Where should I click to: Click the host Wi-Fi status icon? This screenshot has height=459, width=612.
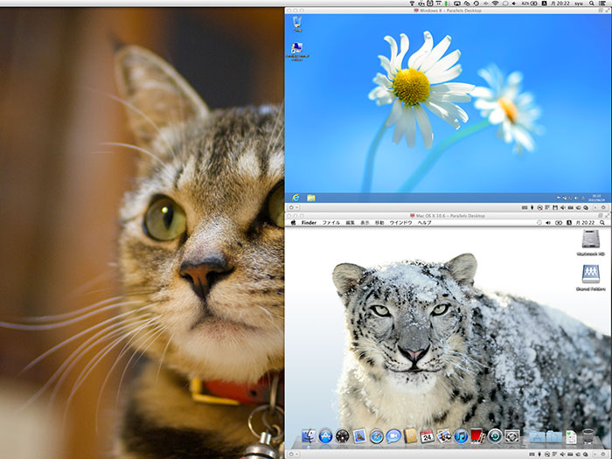[496, 3]
